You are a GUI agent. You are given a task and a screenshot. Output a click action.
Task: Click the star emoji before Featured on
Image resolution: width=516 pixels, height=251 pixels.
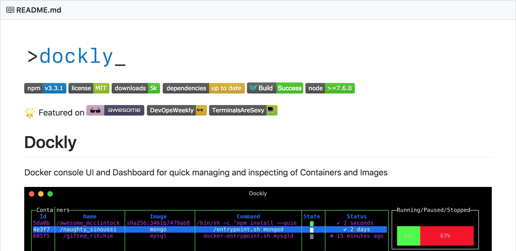click(30, 113)
